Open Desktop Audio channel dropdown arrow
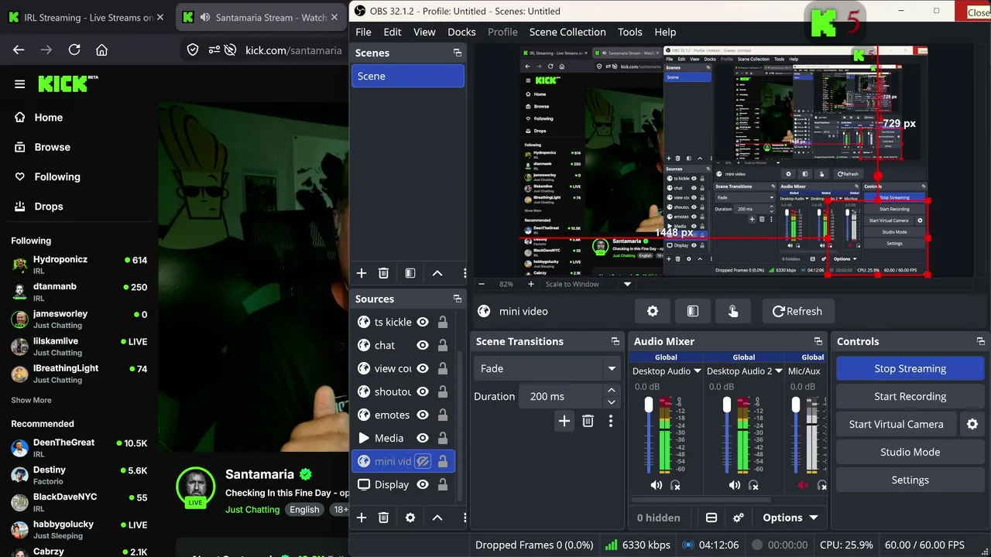 (698, 371)
